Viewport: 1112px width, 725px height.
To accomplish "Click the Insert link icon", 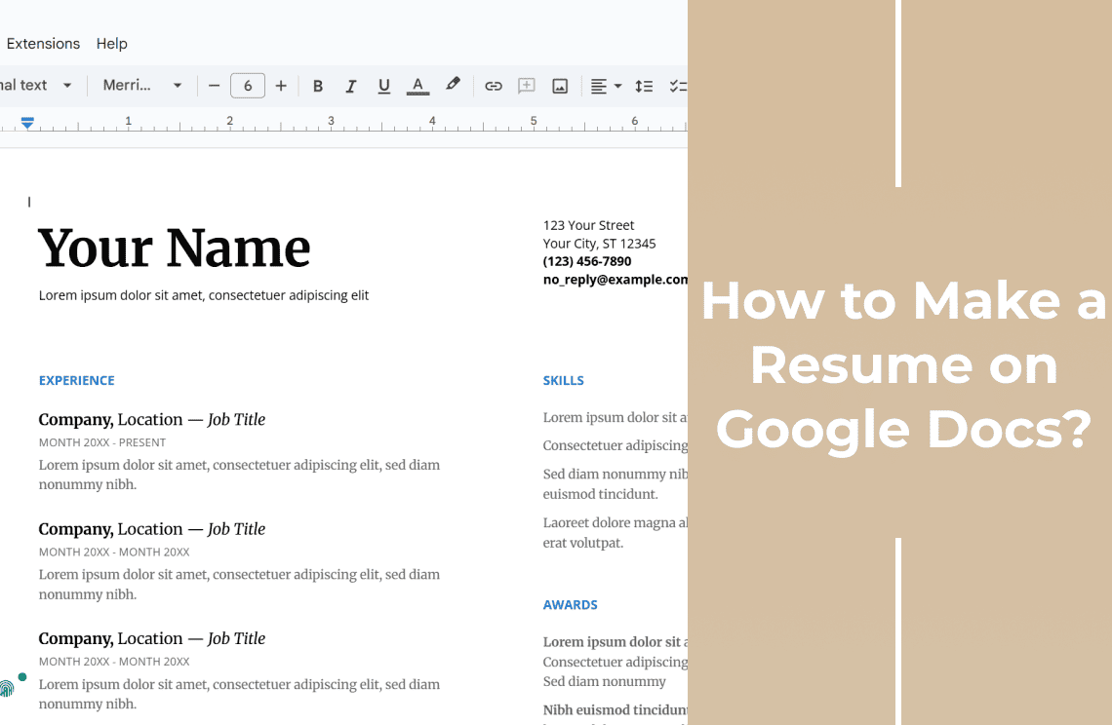I will [494, 86].
